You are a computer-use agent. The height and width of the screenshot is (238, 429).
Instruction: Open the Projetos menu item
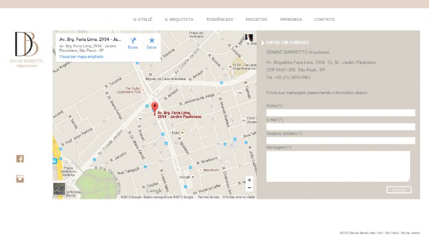[256, 19]
